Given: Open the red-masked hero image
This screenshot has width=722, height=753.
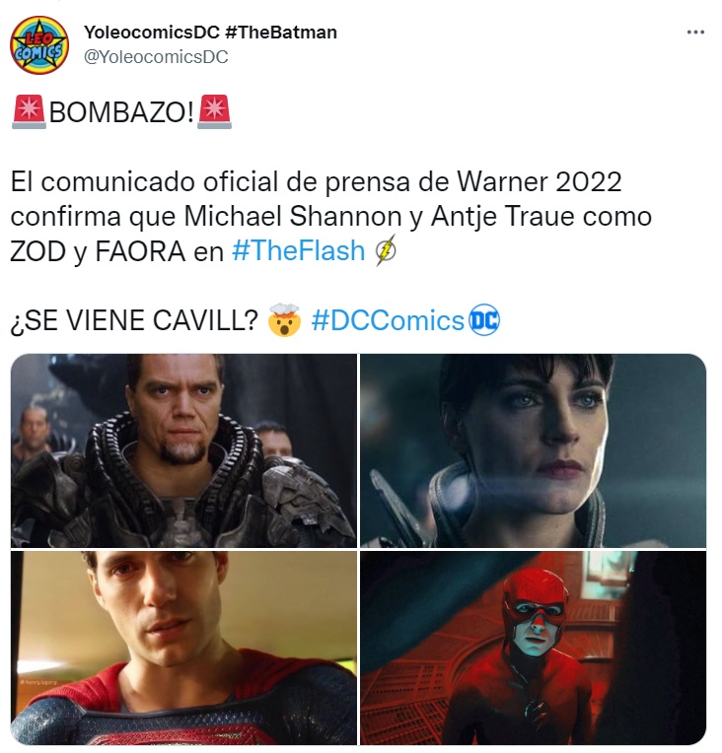Looking at the screenshot, I should click(533, 648).
